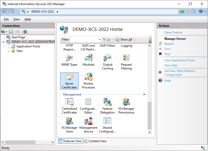Click the Home icon in address bar
This screenshot has width=208, height=151.
pos(194,11)
